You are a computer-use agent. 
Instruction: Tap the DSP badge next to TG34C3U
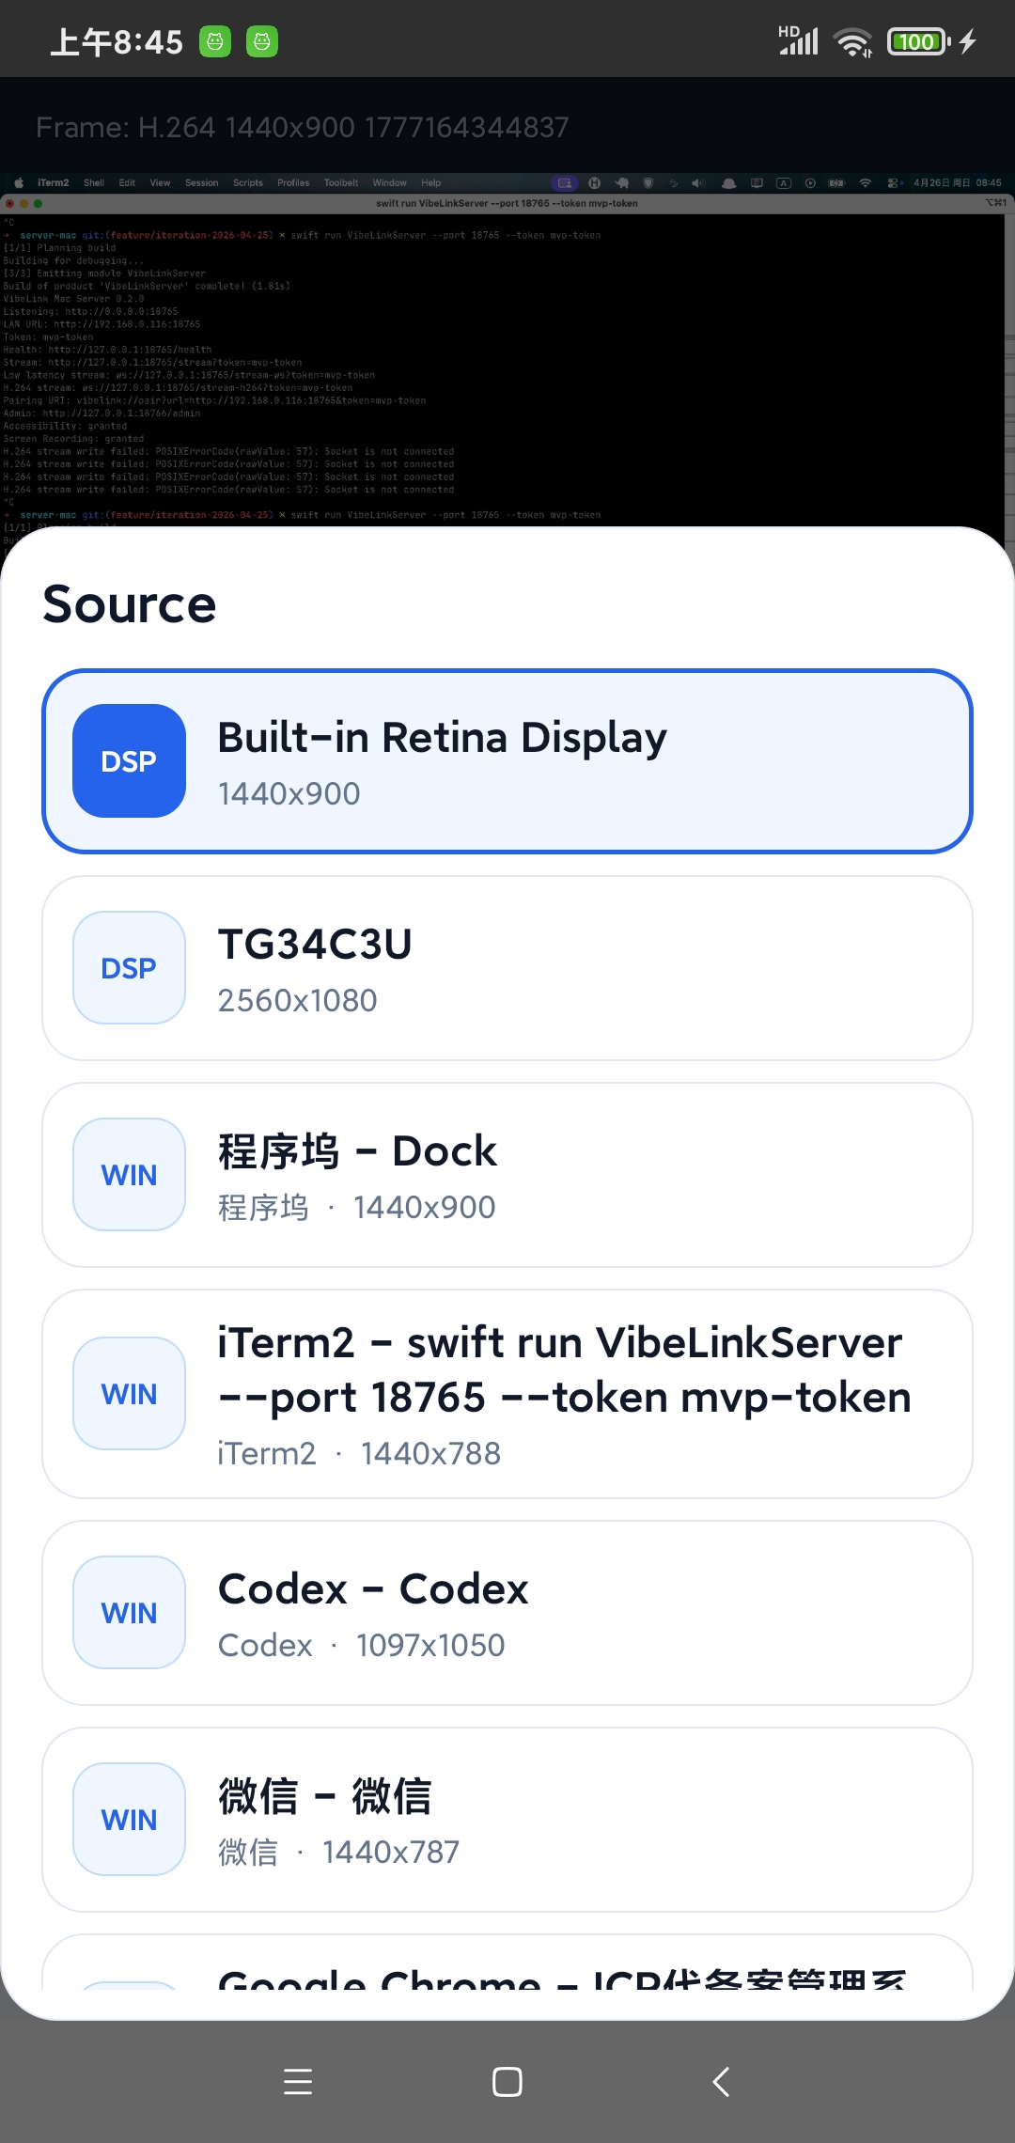click(x=130, y=967)
